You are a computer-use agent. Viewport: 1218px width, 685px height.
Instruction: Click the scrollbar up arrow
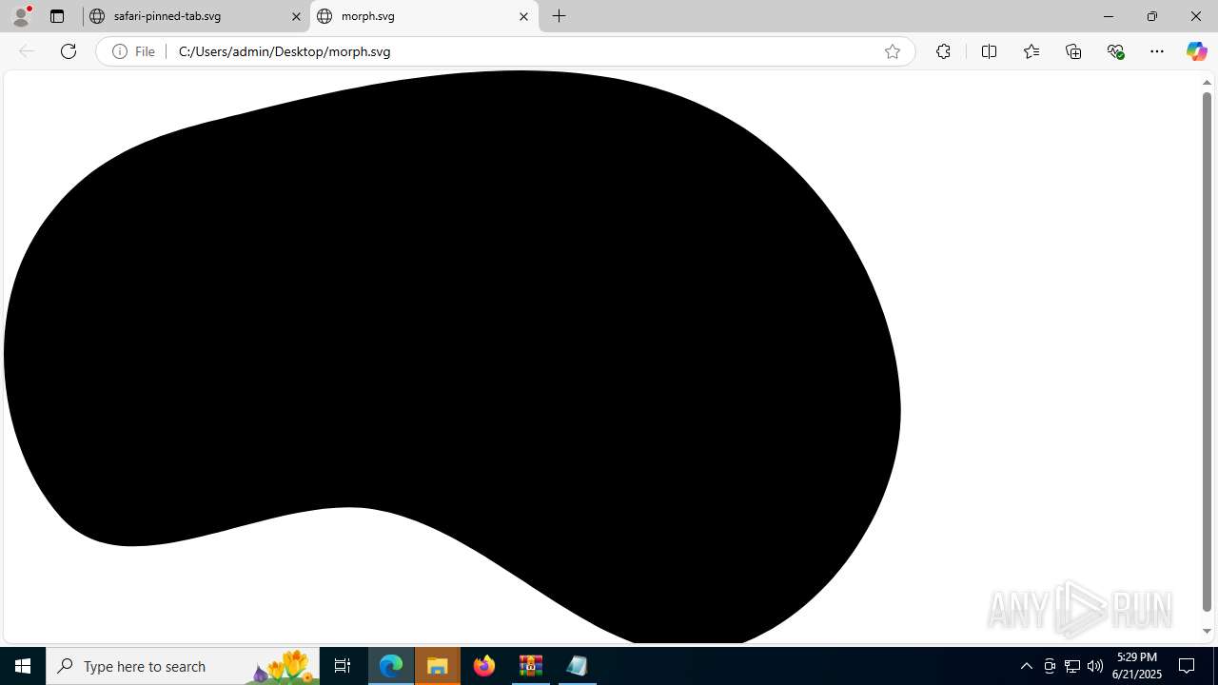tap(1207, 82)
